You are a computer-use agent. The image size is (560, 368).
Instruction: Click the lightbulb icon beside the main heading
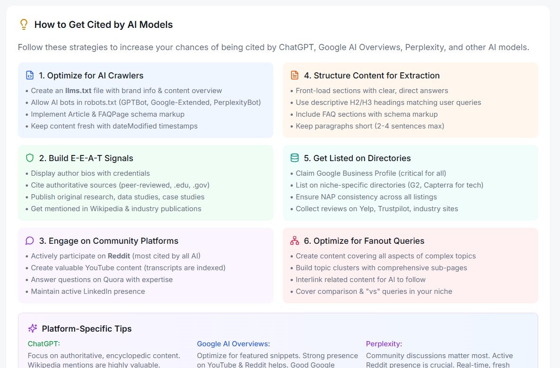pyautogui.click(x=24, y=24)
